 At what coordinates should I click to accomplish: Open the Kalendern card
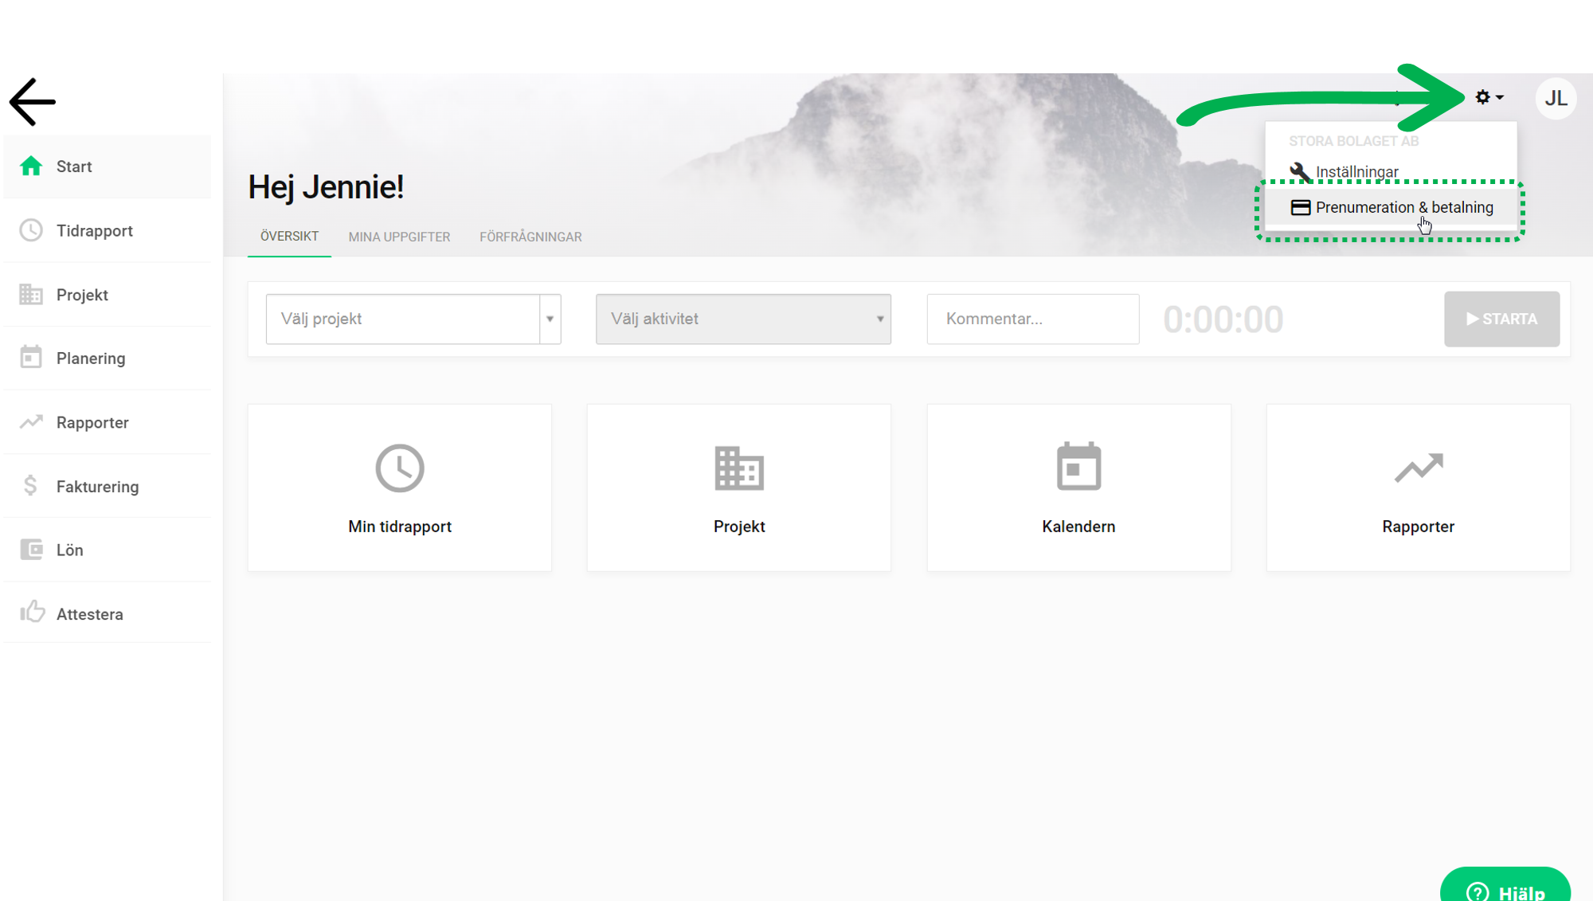(1078, 488)
